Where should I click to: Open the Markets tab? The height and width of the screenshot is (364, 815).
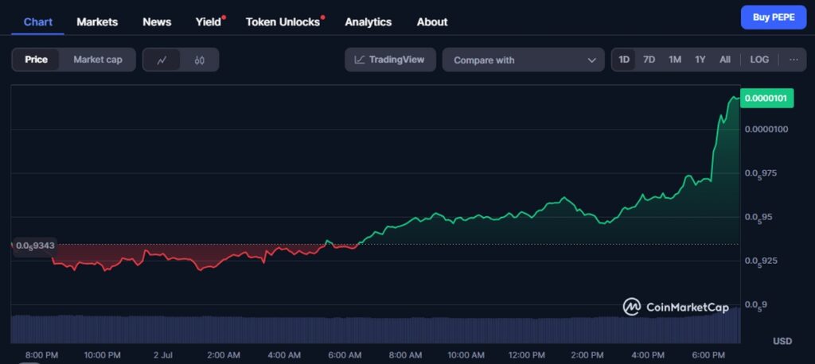pos(97,21)
